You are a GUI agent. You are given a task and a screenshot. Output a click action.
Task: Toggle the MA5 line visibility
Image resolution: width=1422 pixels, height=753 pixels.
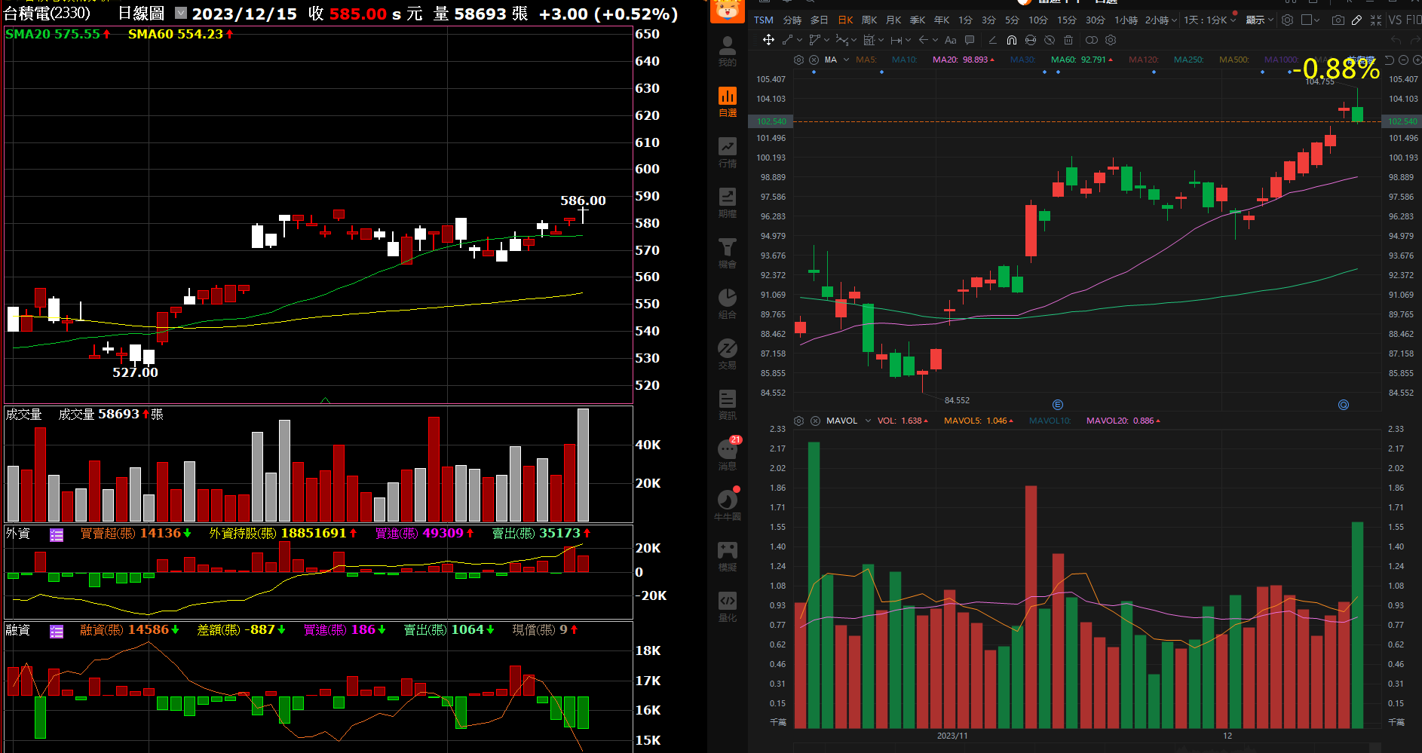click(x=866, y=60)
